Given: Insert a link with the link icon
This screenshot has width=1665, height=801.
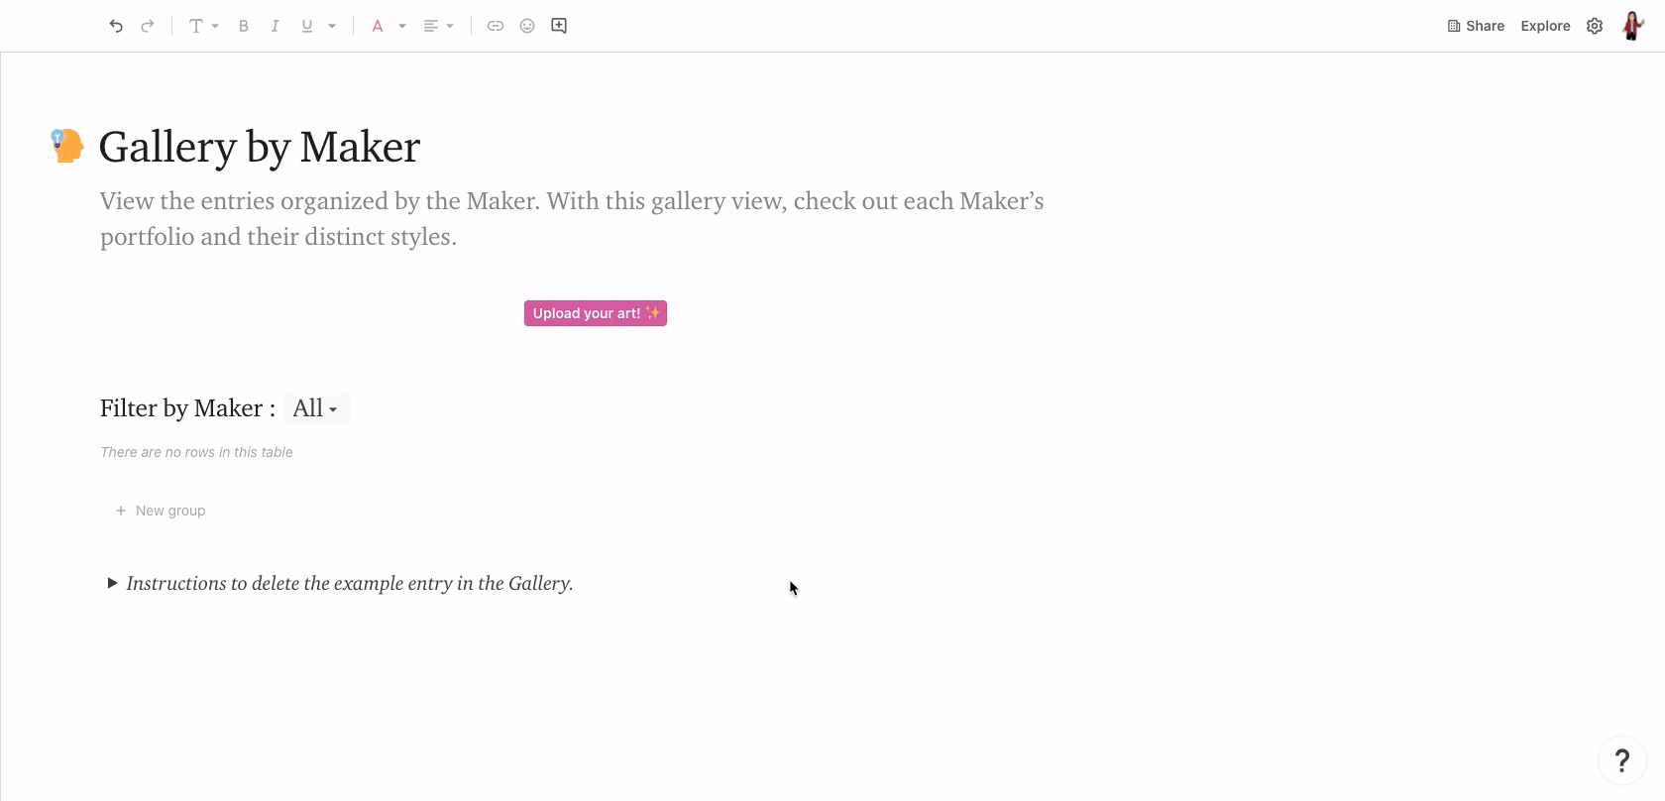Looking at the screenshot, I should coord(496,26).
